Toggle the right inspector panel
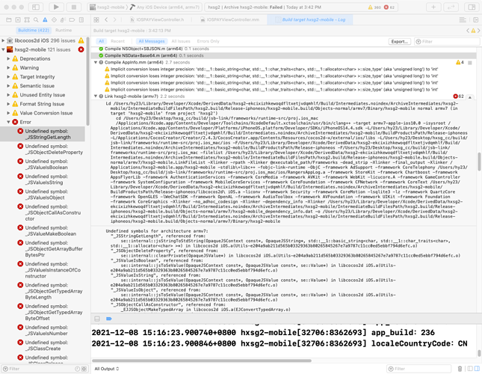The image size is (482, 374). 472,7
